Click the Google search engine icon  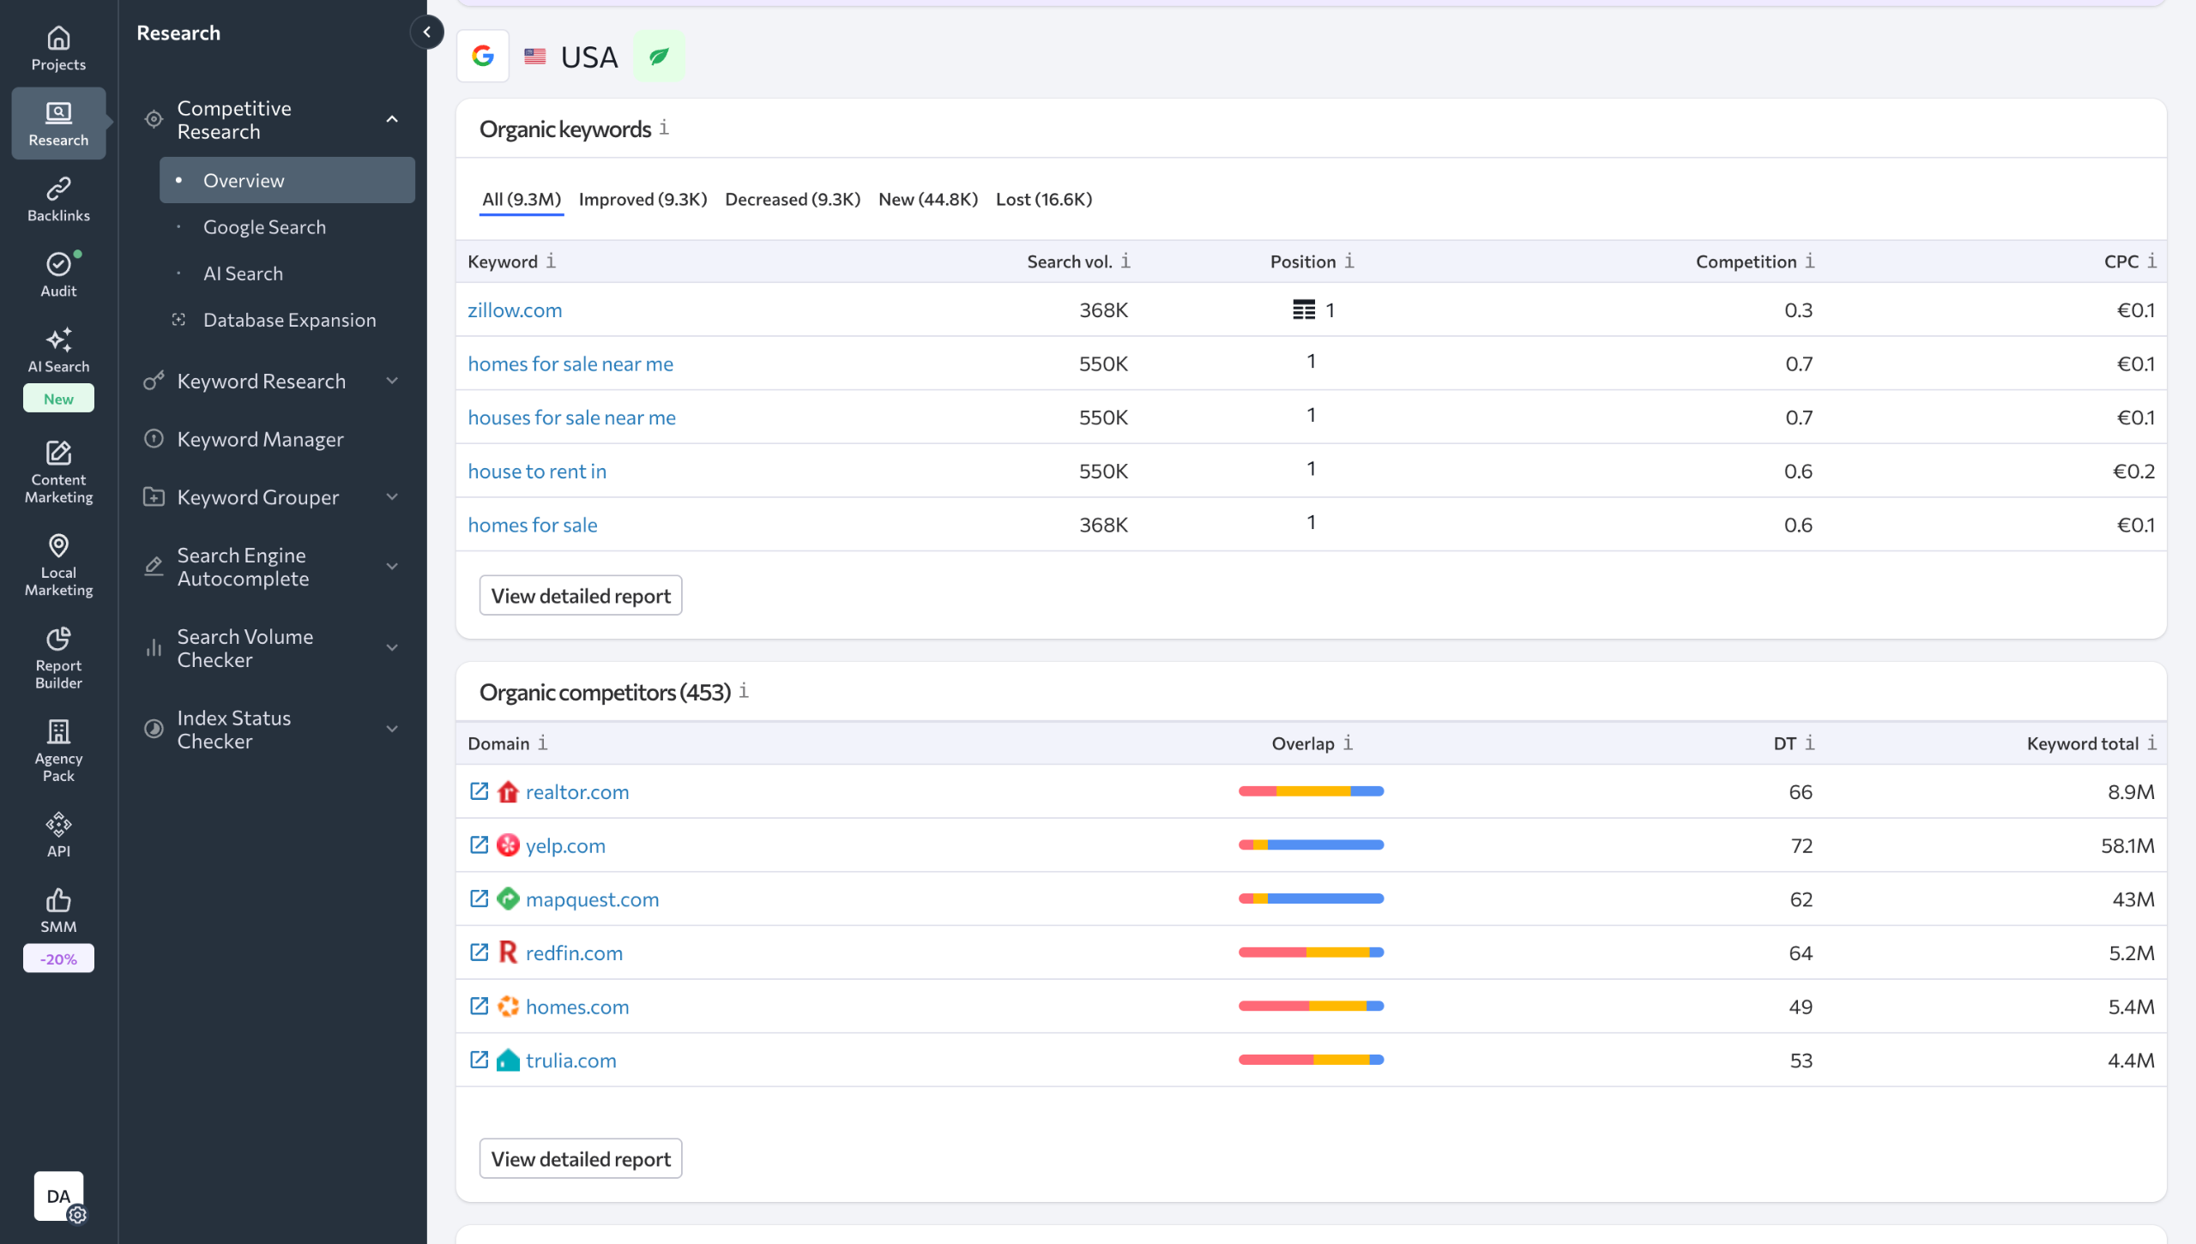[483, 57]
